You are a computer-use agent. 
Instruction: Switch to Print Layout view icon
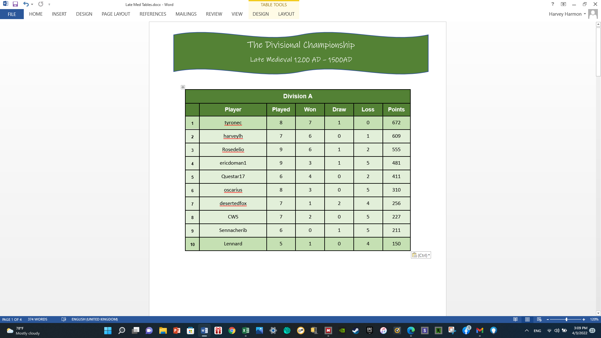[527, 320]
